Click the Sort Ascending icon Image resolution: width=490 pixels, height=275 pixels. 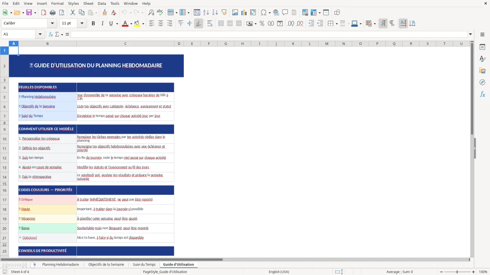(206, 12)
